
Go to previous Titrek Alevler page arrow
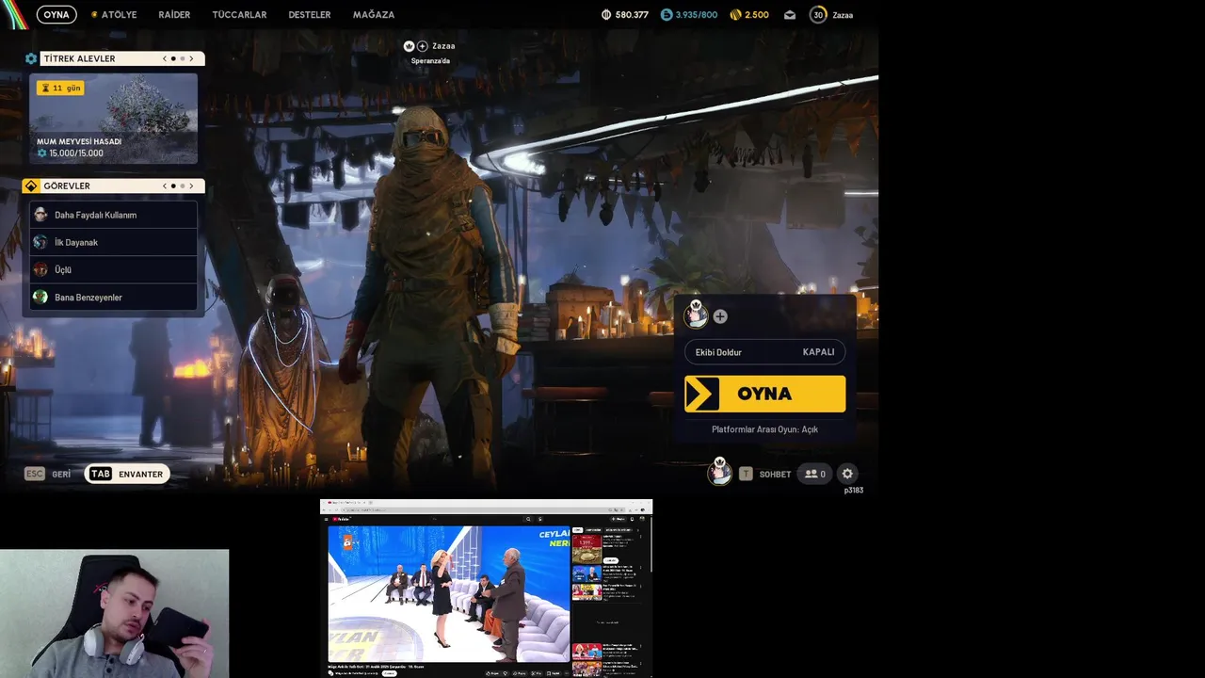165,58
